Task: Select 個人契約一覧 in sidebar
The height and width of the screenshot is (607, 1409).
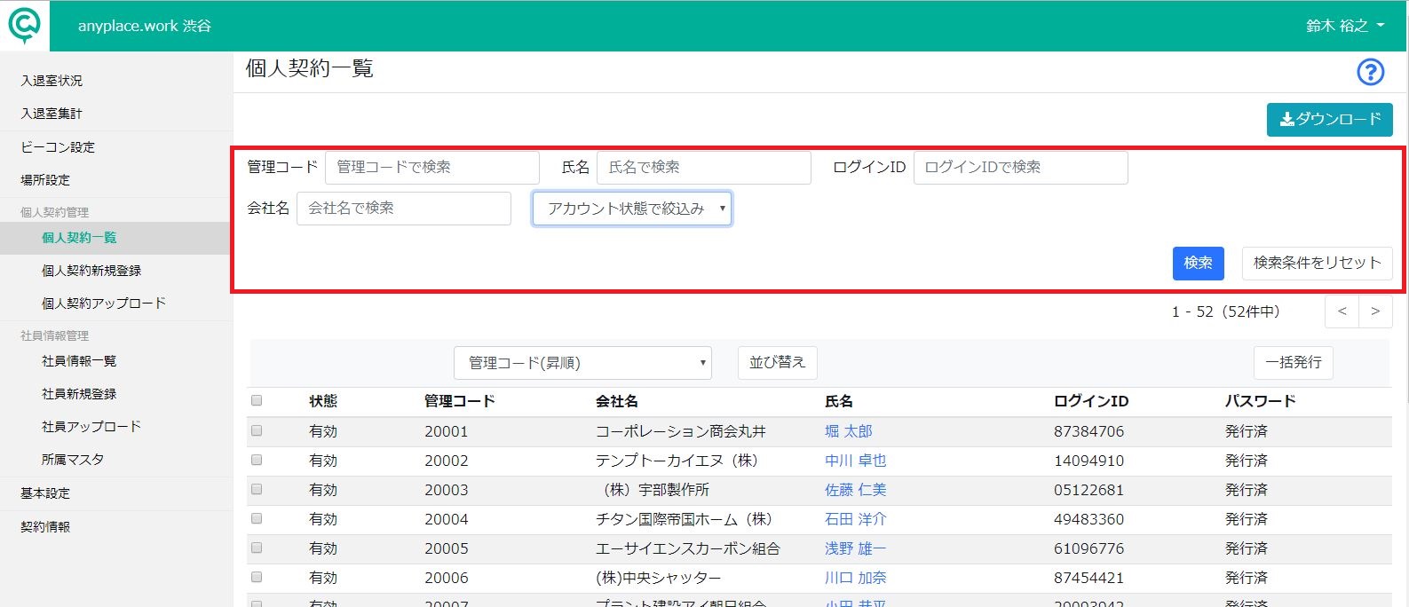Action: click(79, 238)
